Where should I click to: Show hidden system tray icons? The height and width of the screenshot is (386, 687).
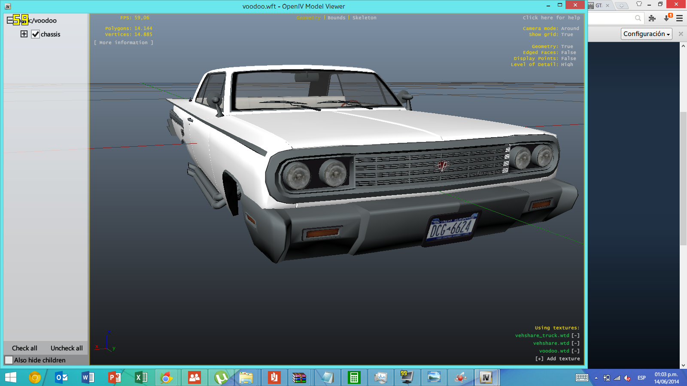click(596, 378)
